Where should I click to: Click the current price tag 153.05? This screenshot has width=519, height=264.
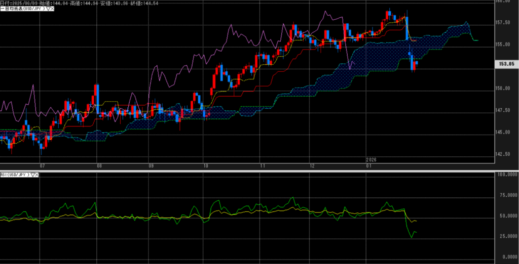tap(506, 64)
